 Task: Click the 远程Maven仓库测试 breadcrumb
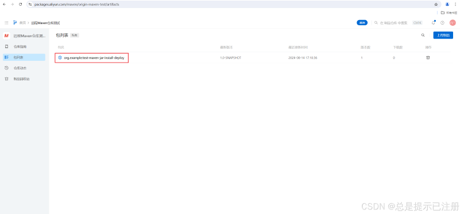coord(45,23)
